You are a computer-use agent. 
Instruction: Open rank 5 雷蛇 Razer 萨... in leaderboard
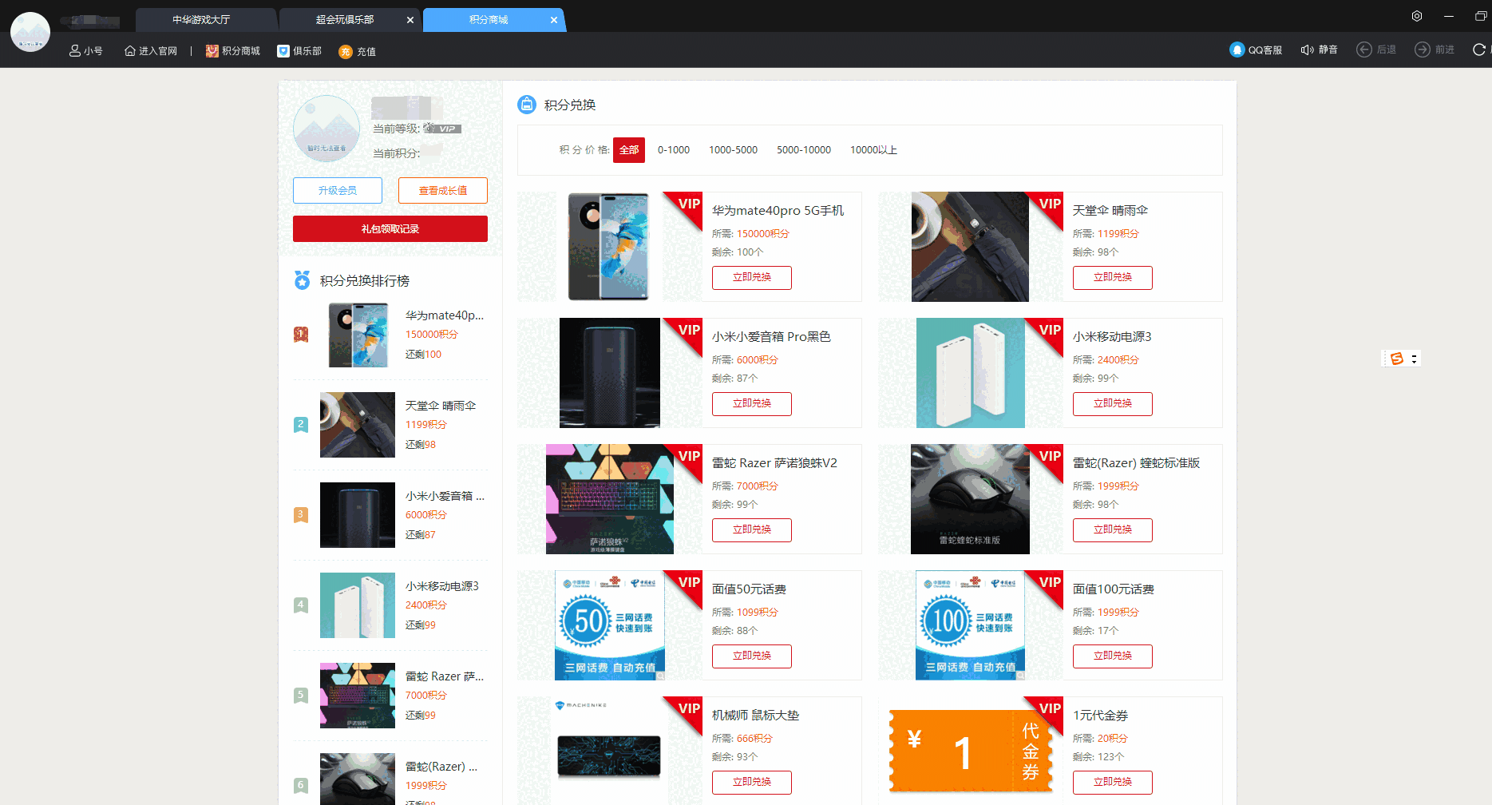coord(390,696)
